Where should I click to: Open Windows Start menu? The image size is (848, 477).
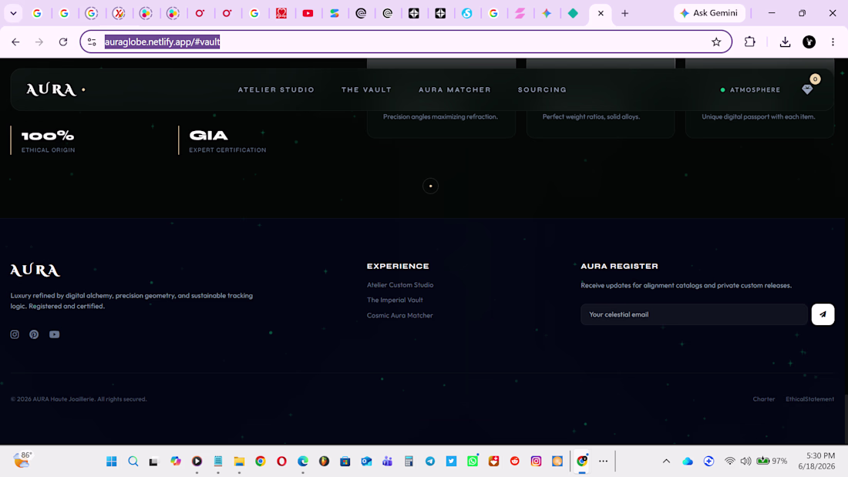[x=112, y=461]
